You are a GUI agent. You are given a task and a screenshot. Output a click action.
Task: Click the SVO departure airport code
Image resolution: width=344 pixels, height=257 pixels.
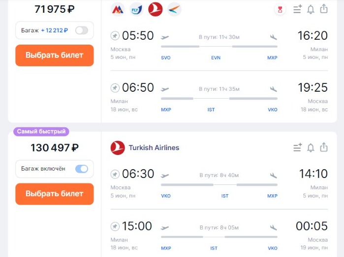click(x=166, y=58)
